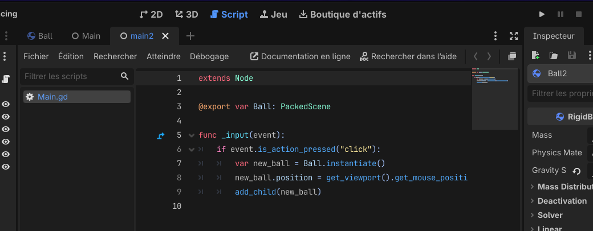Switch to the 3D workspace
Image resolution: width=593 pixels, height=231 pixels.
point(186,14)
